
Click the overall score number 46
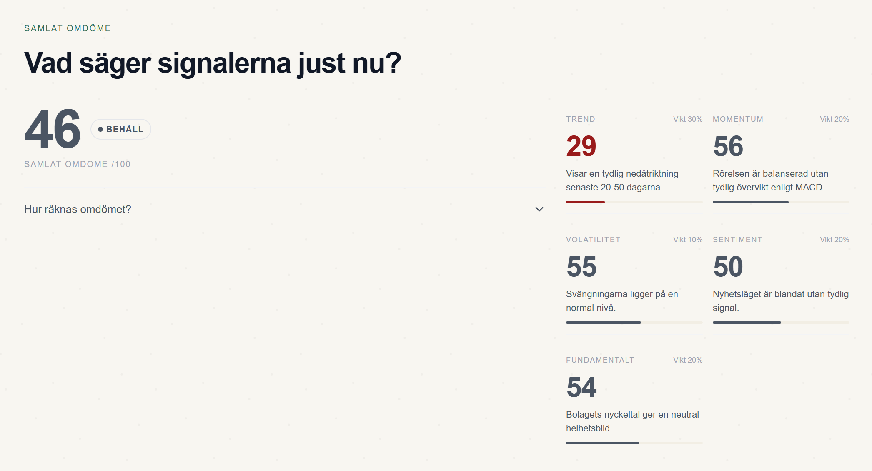click(53, 129)
